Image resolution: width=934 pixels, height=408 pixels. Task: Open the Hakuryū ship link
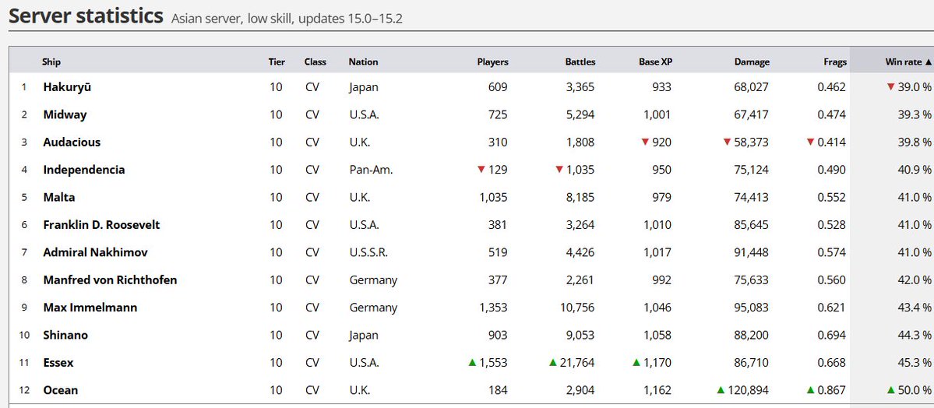[x=67, y=87]
